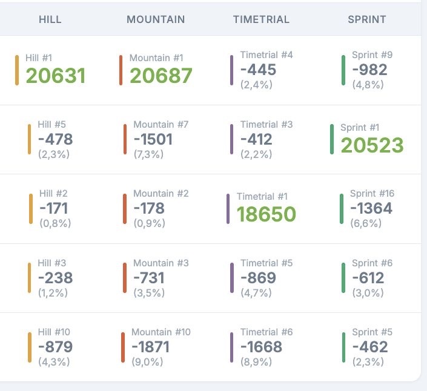Click the TIMETRIAL column header
Screen dimensions: 427x391
[x=261, y=19]
